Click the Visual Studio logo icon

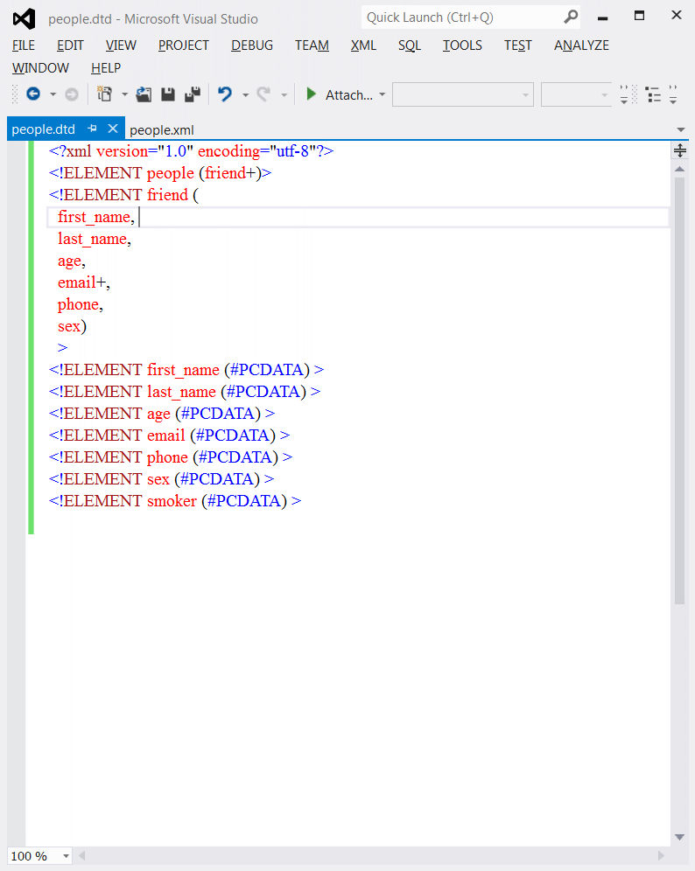[25, 19]
